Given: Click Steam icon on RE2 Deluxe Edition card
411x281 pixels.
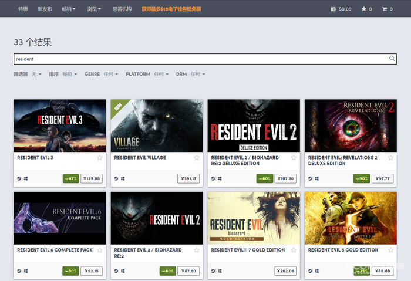Looking at the screenshot, I should (x=213, y=178).
